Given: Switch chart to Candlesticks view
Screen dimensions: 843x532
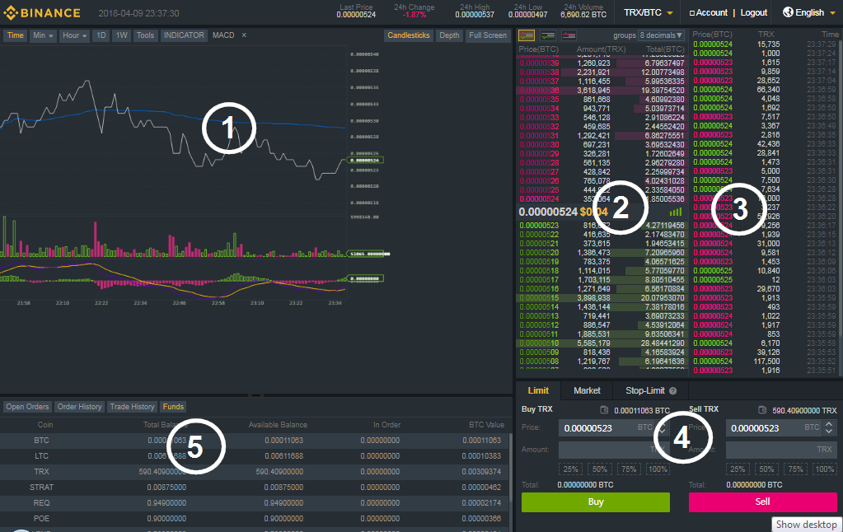Looking at the screenshot, I should point(409,35).
